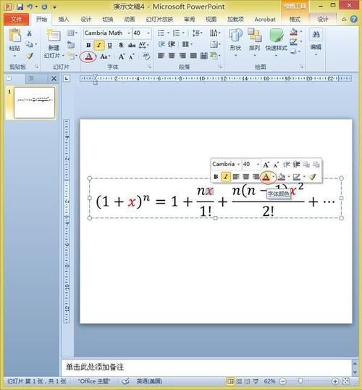Click zoom in plus button

[x=334, y=381]
